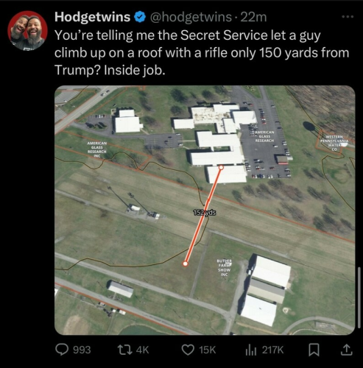
Task: Open the @hodgetwins handle link
Action: (x=191, y=17)
